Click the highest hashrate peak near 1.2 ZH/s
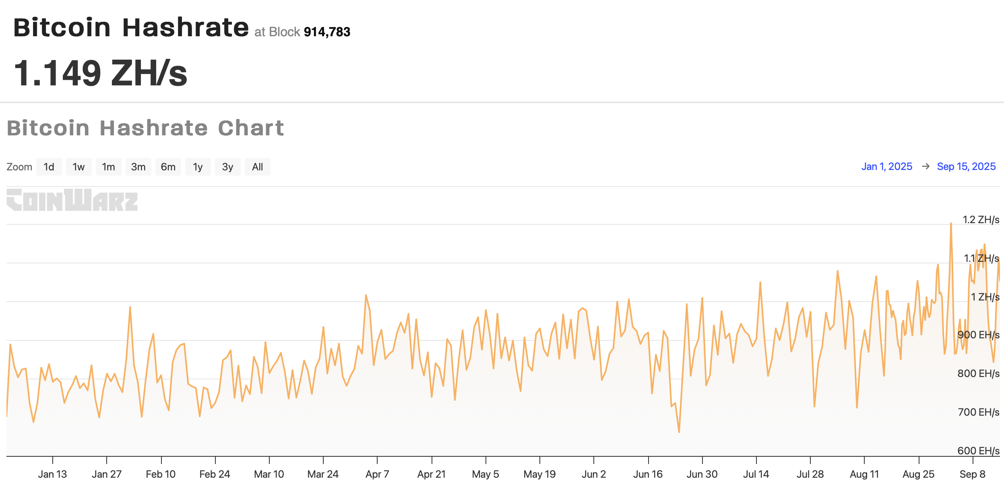This screenshot has height=493, width=1004. [x=951, y=224]
